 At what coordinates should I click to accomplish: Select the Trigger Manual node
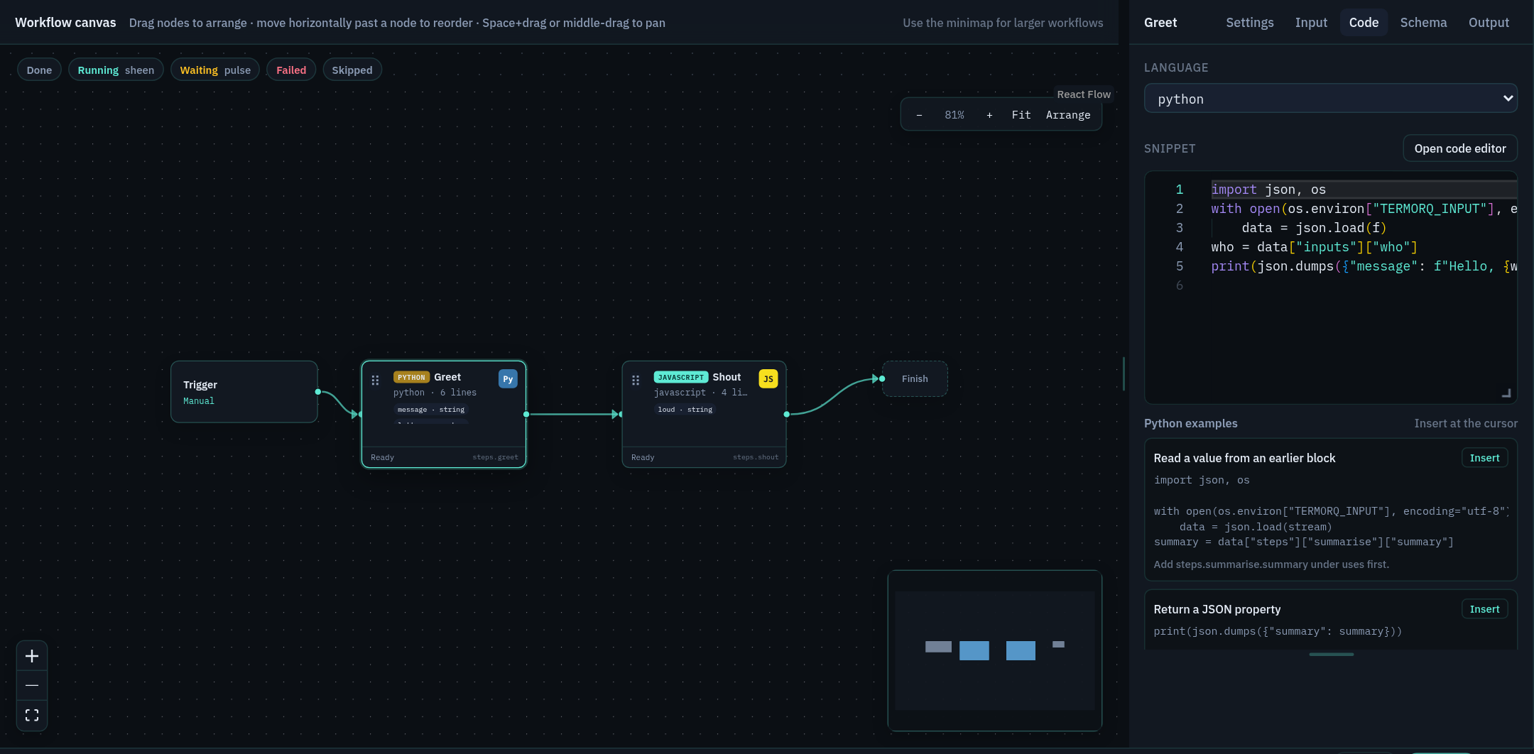[x=244, y=392]
